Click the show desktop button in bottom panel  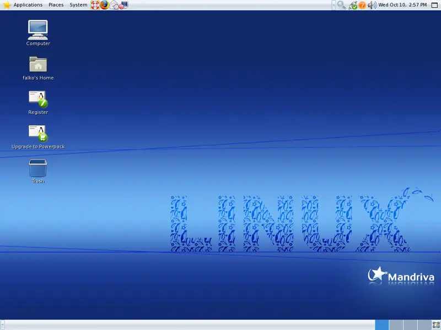[436, 325]
